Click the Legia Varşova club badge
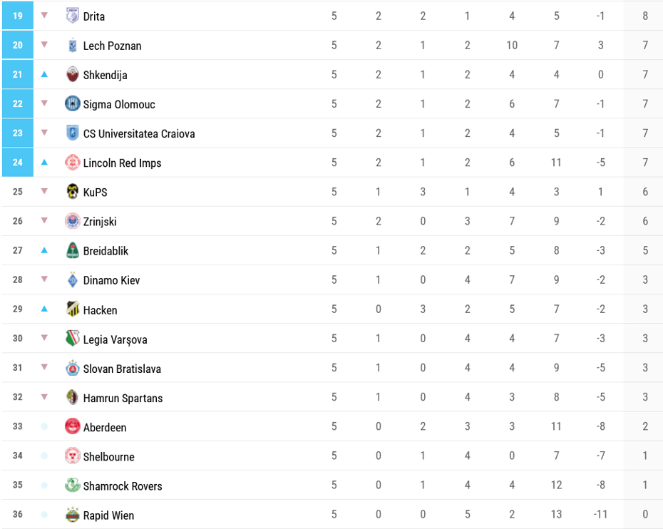The height and width of the screenshot is (529, 663). click(72, 339)
